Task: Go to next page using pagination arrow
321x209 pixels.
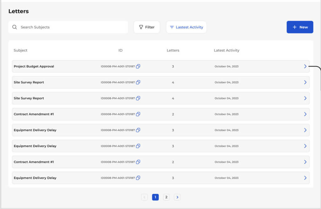Action: pyautogui.click(x=177, y=197)
